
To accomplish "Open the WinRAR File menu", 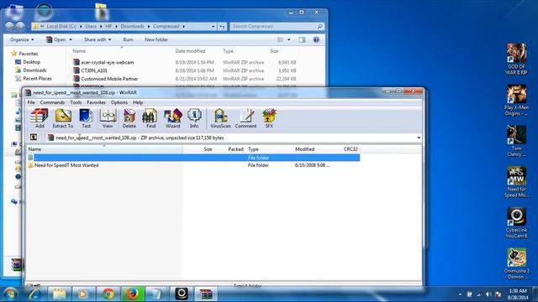I will (31, 102).
